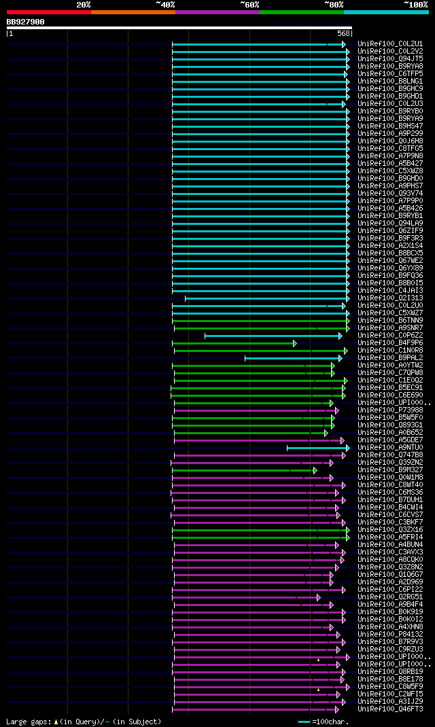Click the cyan =100char. scale legend bar
Viewport: 435px width, 727px height.
pos(304,722)
